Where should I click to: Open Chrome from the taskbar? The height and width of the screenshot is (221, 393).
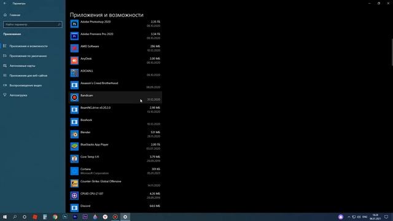pos(55,217)
